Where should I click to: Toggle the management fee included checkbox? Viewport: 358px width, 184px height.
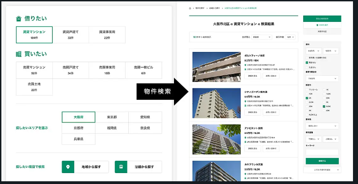click(307, 58)
